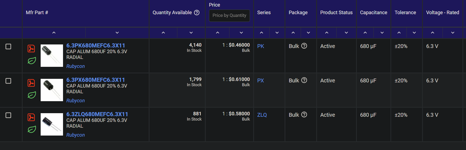The image size is (466, 150).
Task: Select checkbox for 6.3PK680MEFC6.3X11 row
Action: 8,47
